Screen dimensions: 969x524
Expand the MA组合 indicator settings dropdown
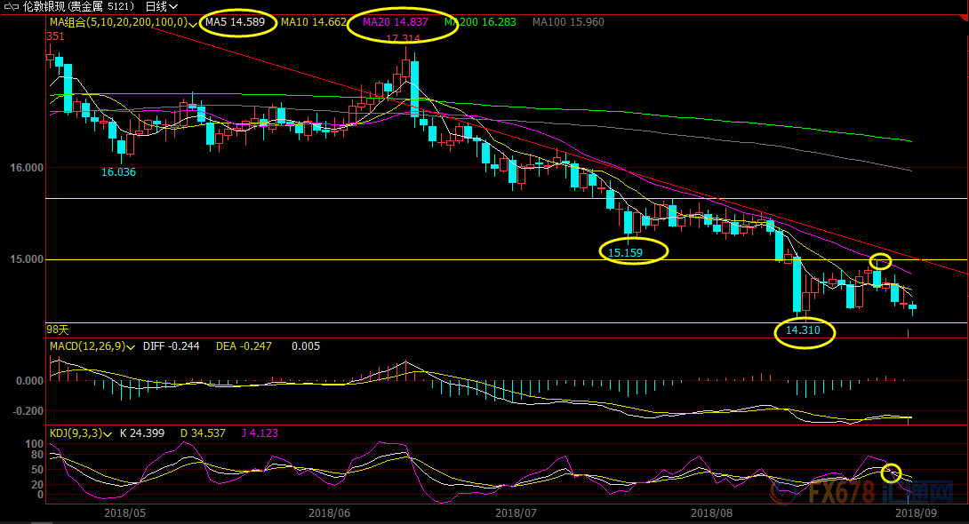point(193,23)
